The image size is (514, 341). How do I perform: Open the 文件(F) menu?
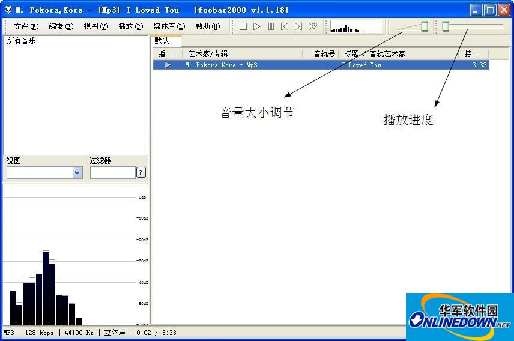pos(26,26)
